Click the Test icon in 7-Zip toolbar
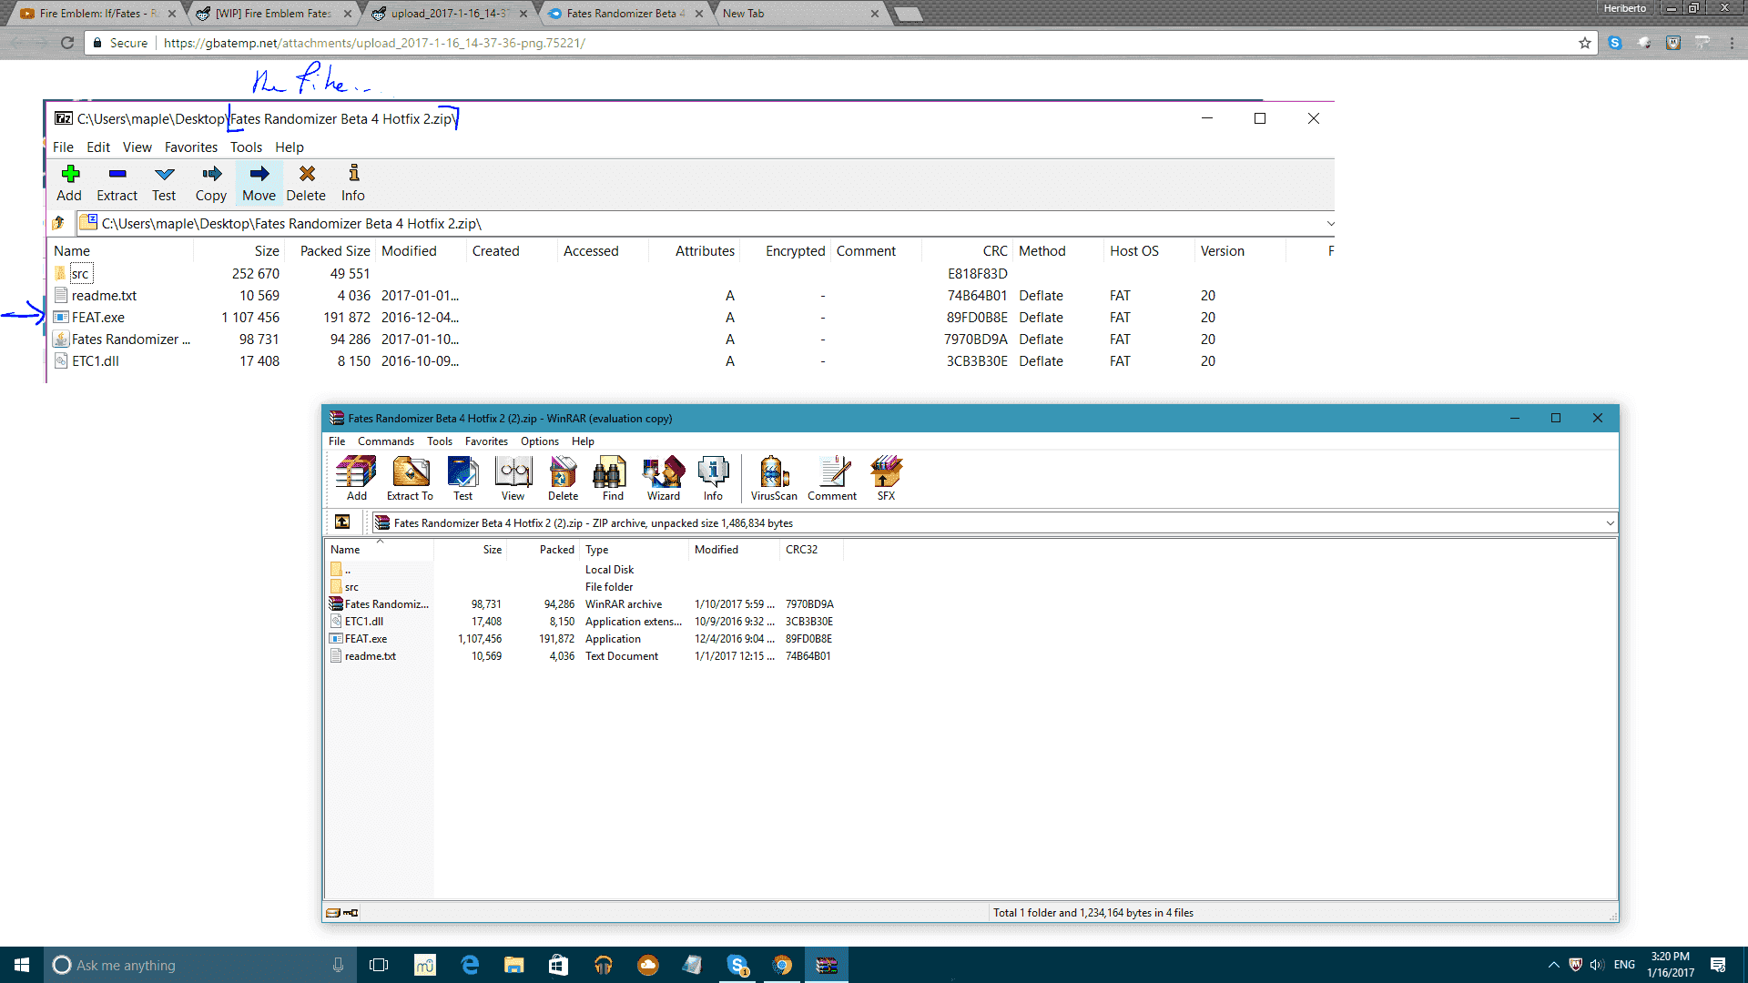 click(164, 183)
